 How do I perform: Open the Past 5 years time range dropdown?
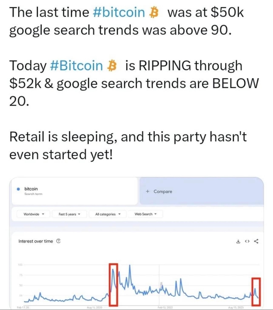70,214
